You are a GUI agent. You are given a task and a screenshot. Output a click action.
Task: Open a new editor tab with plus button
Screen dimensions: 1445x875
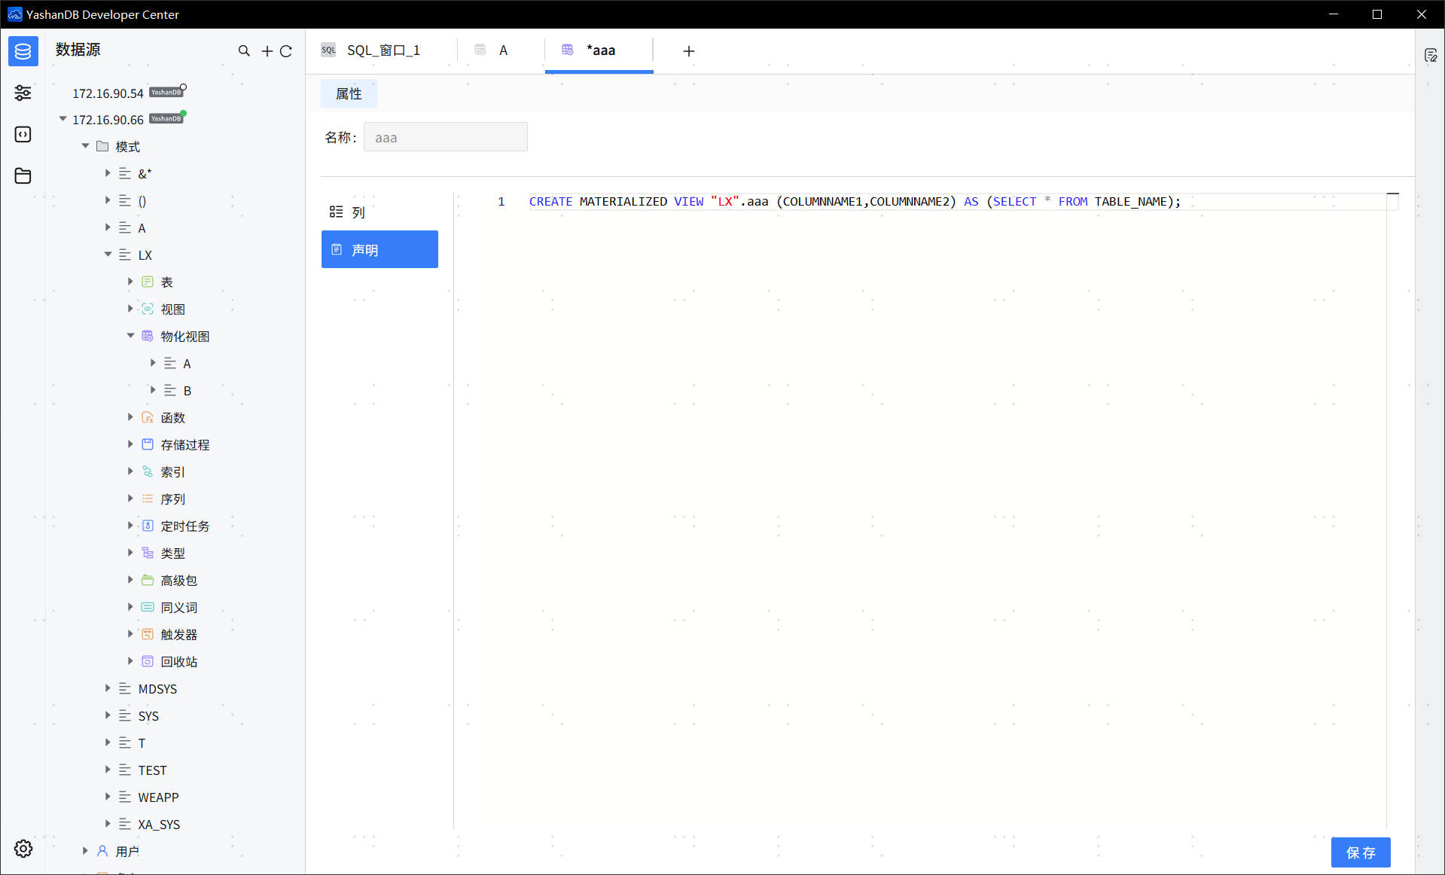click(687, 51)
